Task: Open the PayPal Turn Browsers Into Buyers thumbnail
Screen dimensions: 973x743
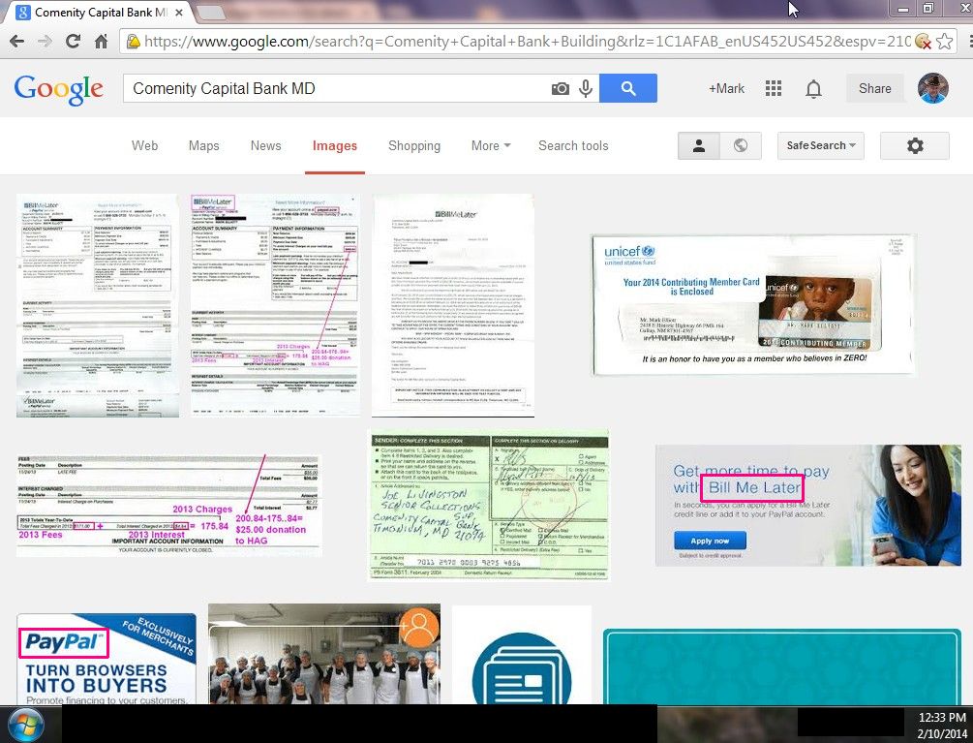Action: [106, 659]
